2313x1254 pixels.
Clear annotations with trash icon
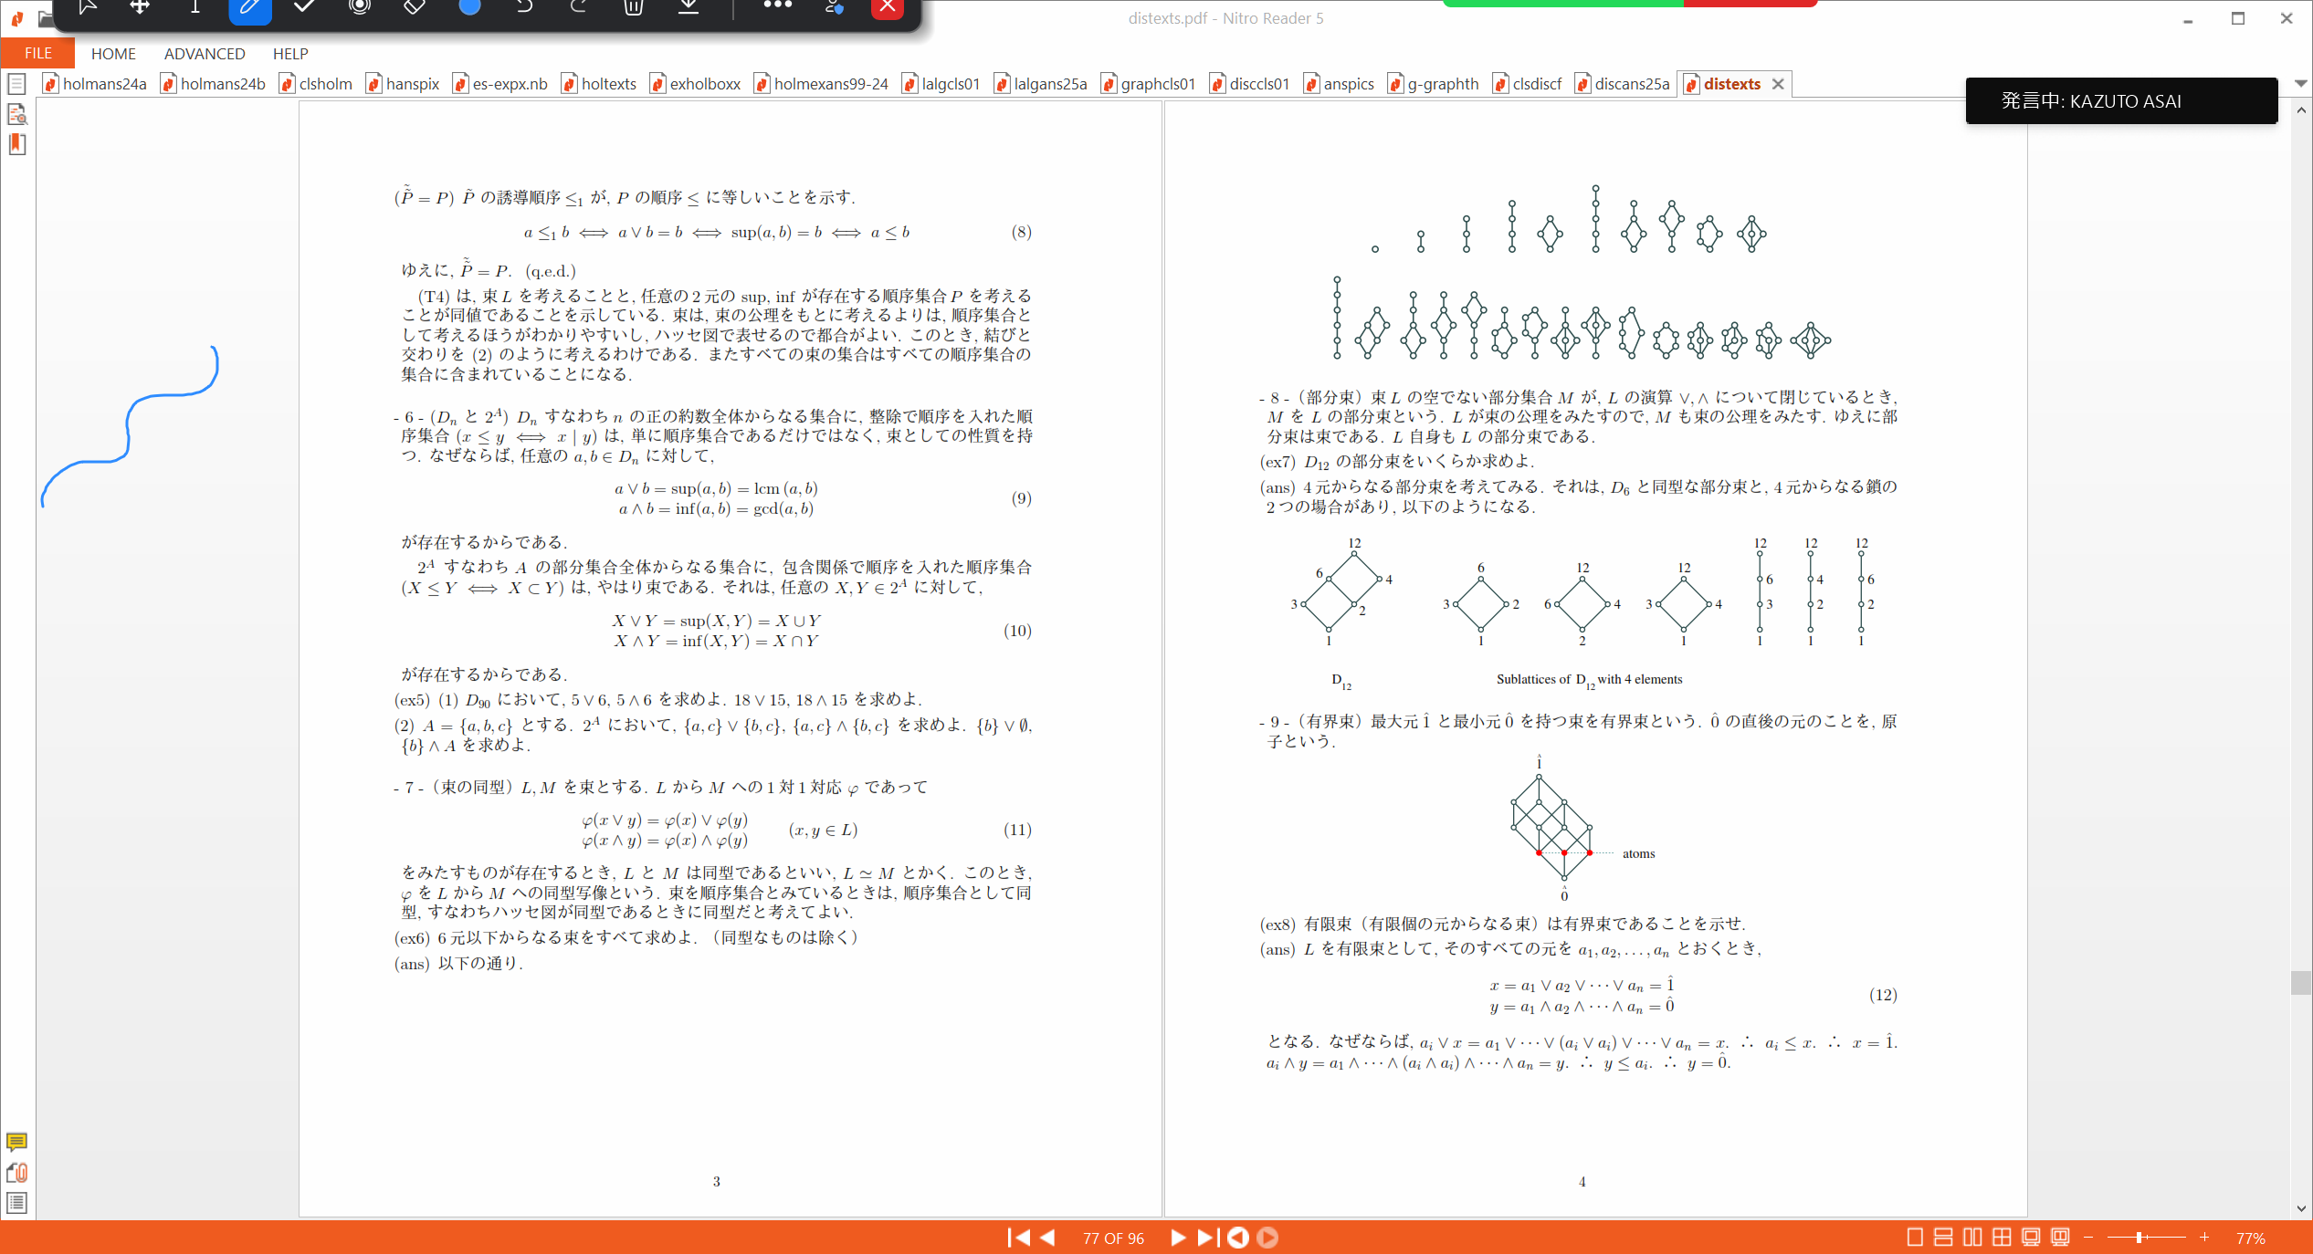[634, 7]
